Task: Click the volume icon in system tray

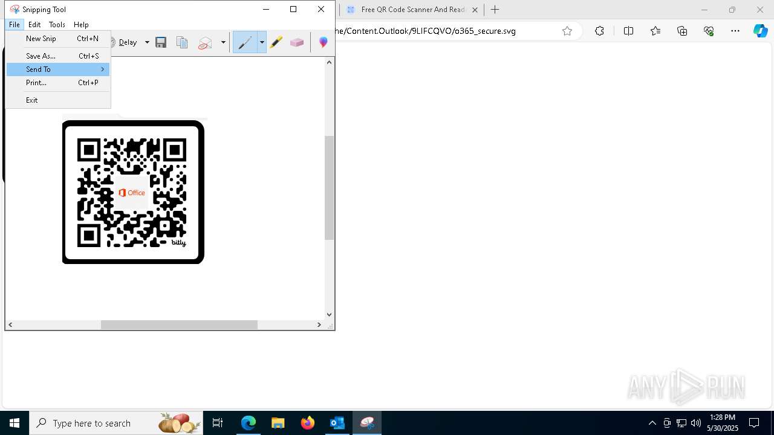Action: 696,423
